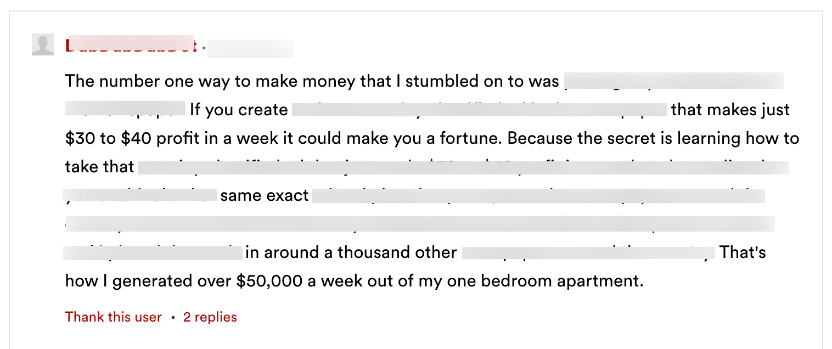The width and height of the screenshot is (832, 349).
Task: Click the Thank this user link
Action: pos(113,317)
